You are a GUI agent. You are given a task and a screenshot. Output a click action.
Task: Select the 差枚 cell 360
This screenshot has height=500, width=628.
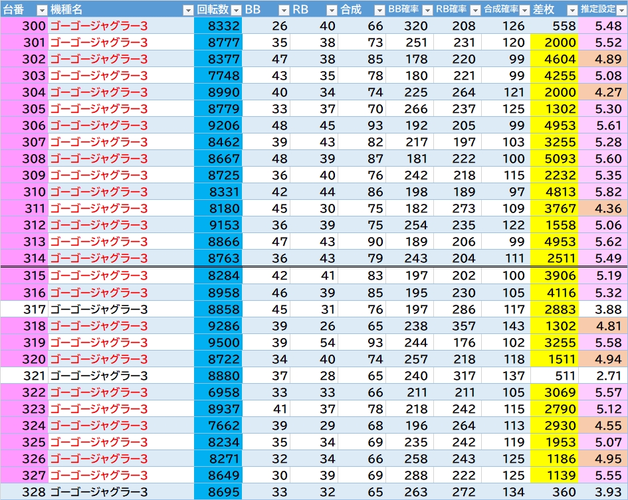554,491
